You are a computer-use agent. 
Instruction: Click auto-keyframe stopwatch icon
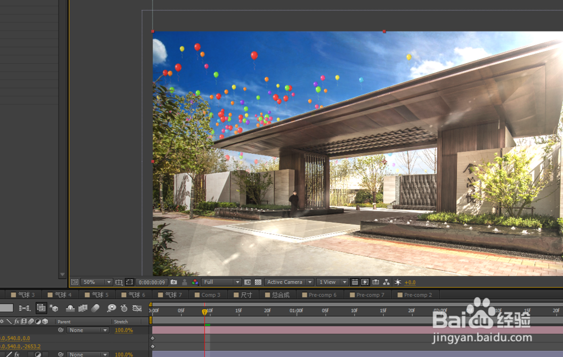[124, 308]
